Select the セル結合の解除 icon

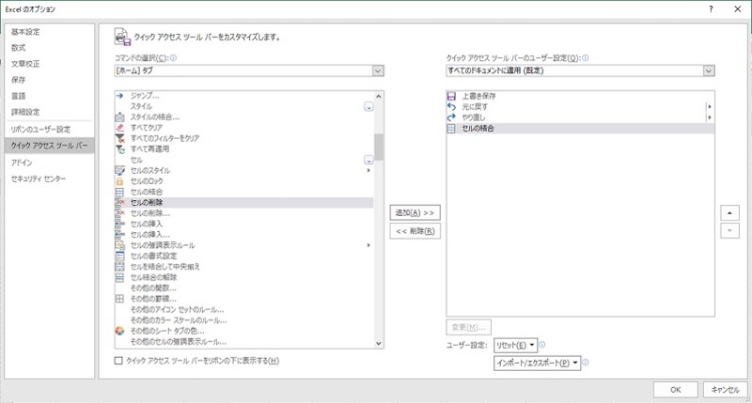[120, 277]
